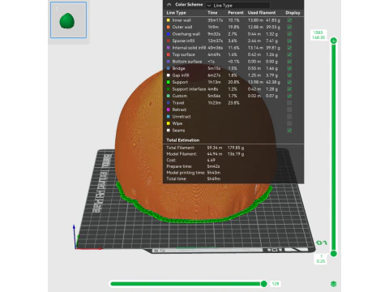Click the 'Used filament' column header
The height and width of the screenshot is (292, 389).
262,13
